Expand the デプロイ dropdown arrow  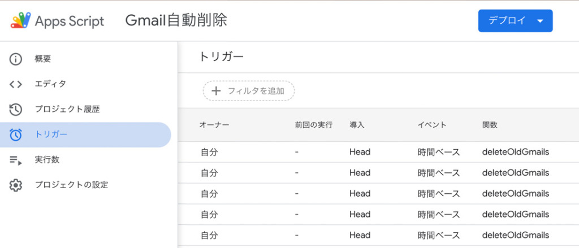(540, 21)
